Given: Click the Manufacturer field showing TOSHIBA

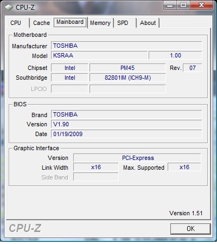Looking at the screenshot, I should (126, 46).
